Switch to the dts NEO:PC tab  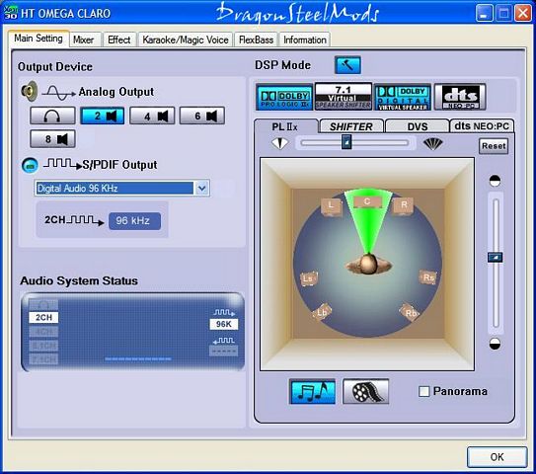click(x=482, y=126)
